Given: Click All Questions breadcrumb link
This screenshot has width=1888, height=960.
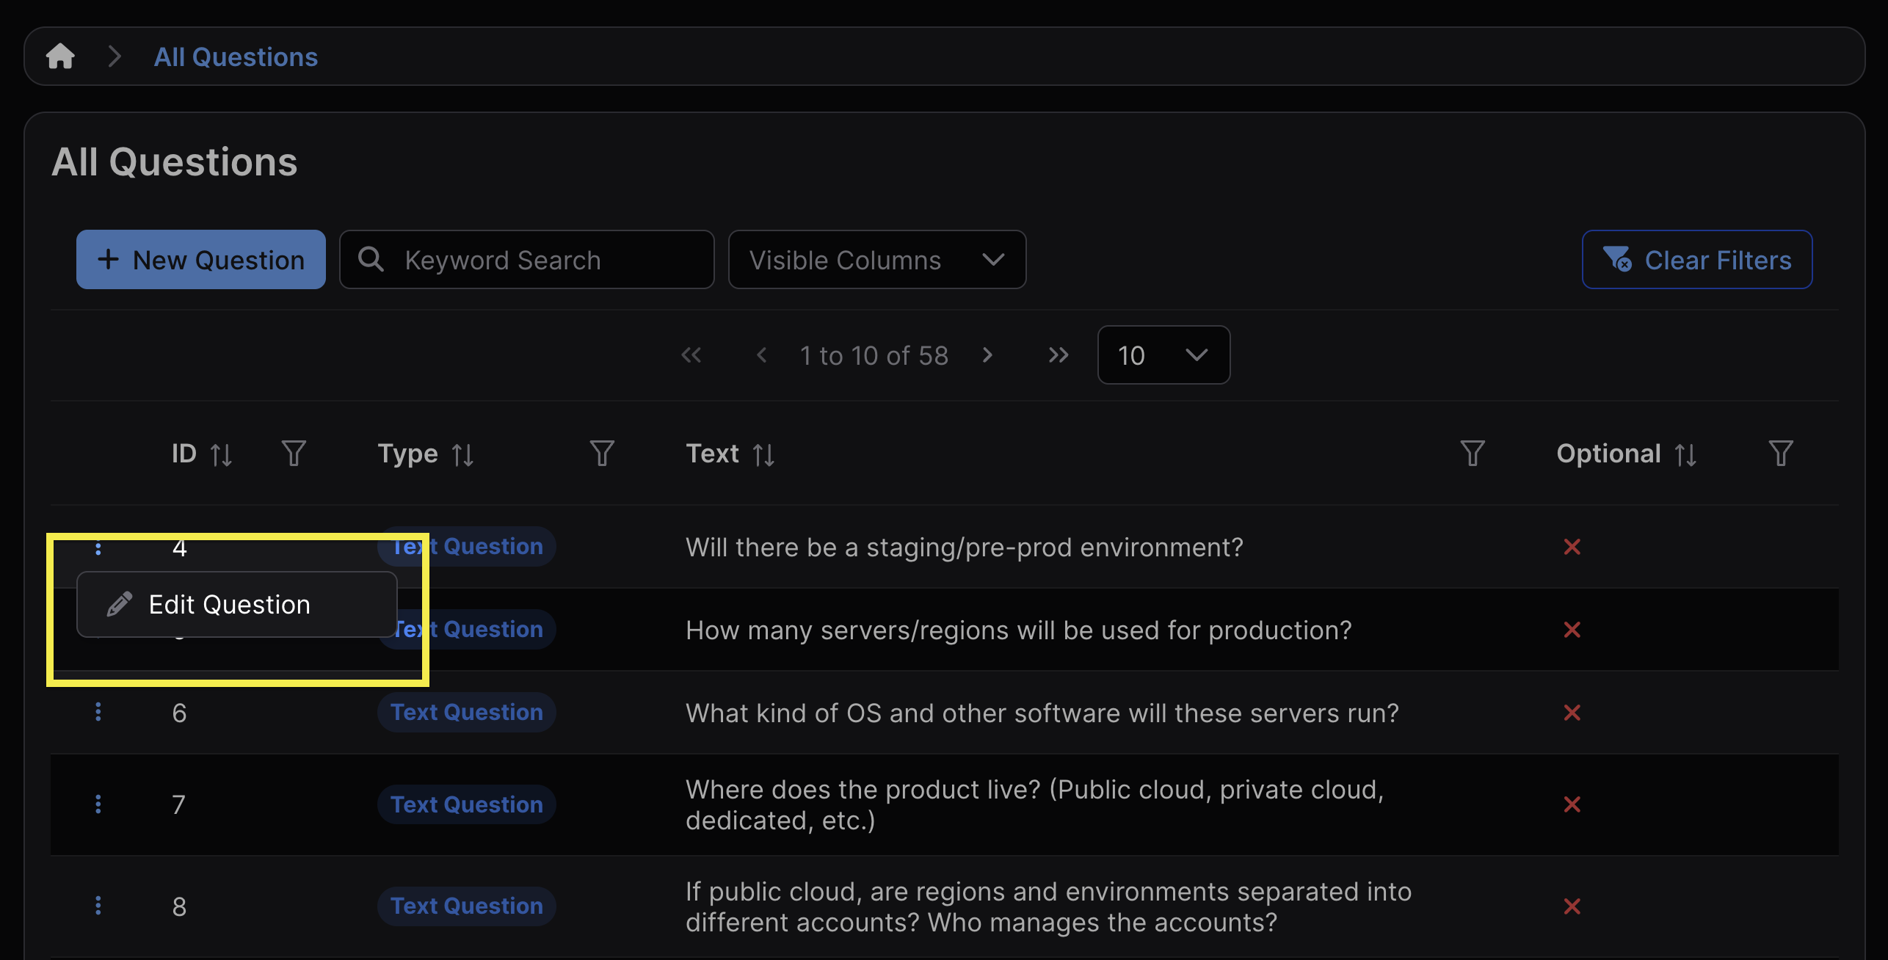Looking at the screenshot, I should 236,57.
